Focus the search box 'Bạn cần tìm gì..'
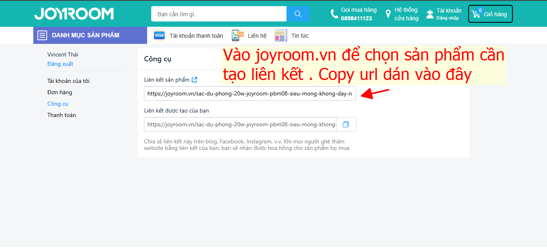This screenshot has width=547, height=249. (x=219, y=14)
